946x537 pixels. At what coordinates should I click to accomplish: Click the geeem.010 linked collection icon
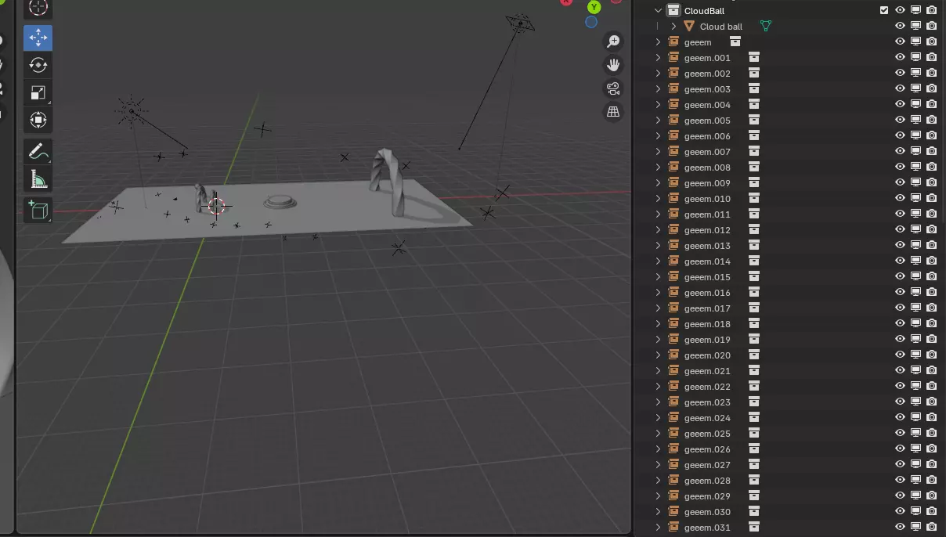(x=754, y=199)
